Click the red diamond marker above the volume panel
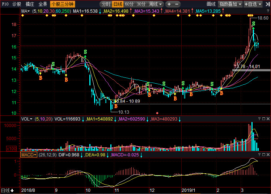Viewport: 271px width, 194px height. [x=157, y=113]
